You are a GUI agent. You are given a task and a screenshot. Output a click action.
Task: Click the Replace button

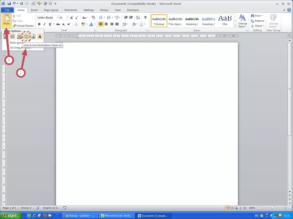tap(258, 21)
